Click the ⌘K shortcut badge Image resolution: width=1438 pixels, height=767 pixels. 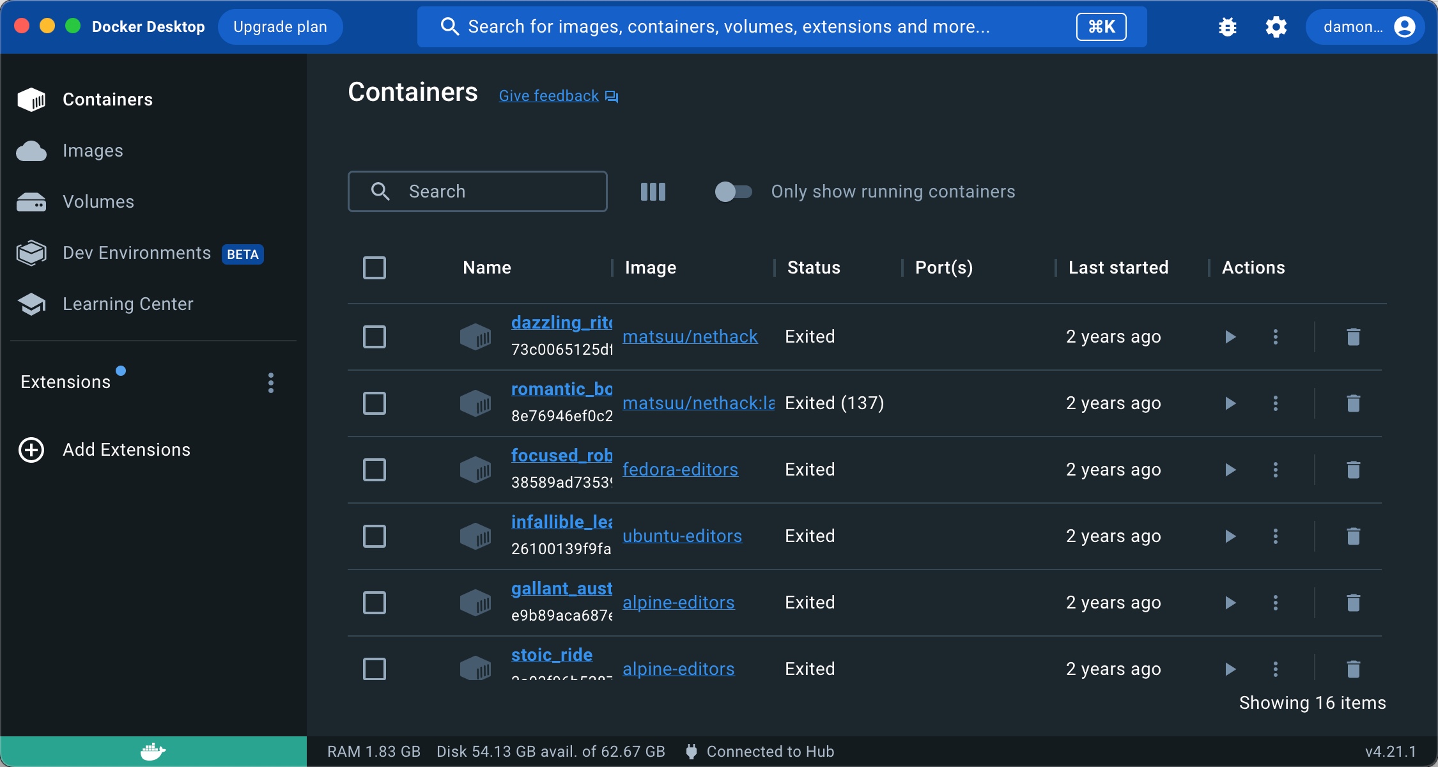1101,27
